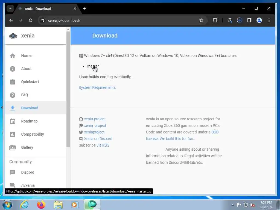
Task: Click the About info icon
Action: (x=13, y=69)
